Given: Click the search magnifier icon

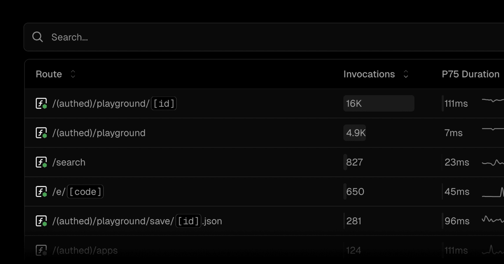Looking at the screenshot, I should click(38, 37).
